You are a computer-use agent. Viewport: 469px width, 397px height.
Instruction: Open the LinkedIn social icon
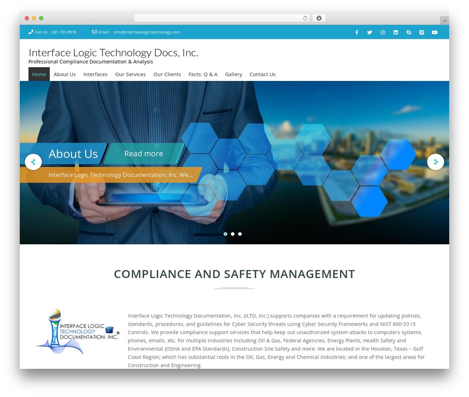coord(396,32)
